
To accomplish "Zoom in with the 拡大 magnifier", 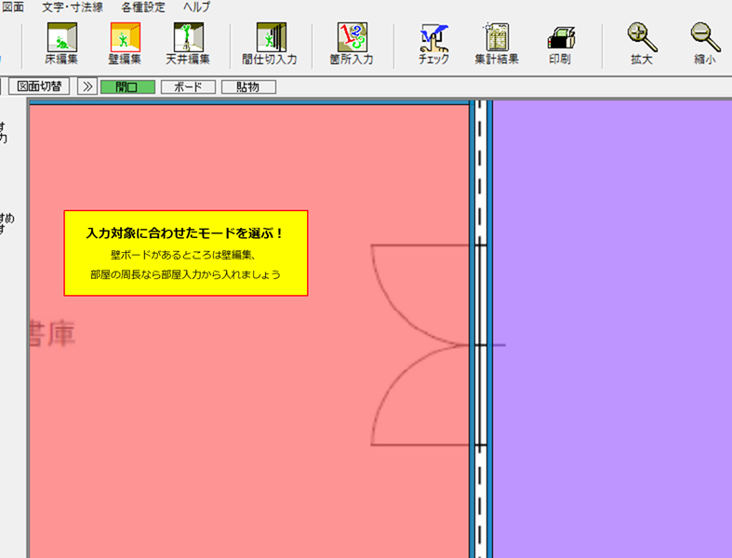I will pos(642,44).
